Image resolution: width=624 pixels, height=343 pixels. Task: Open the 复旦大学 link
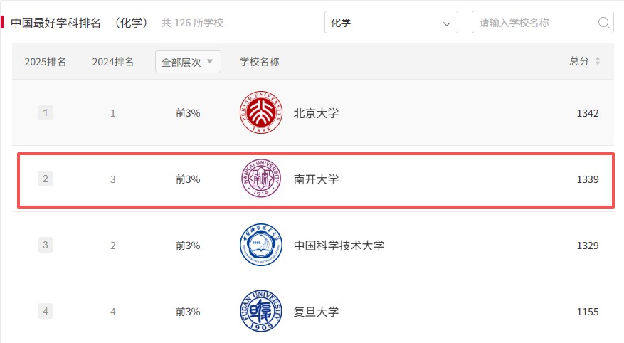(x=316, y=312)
